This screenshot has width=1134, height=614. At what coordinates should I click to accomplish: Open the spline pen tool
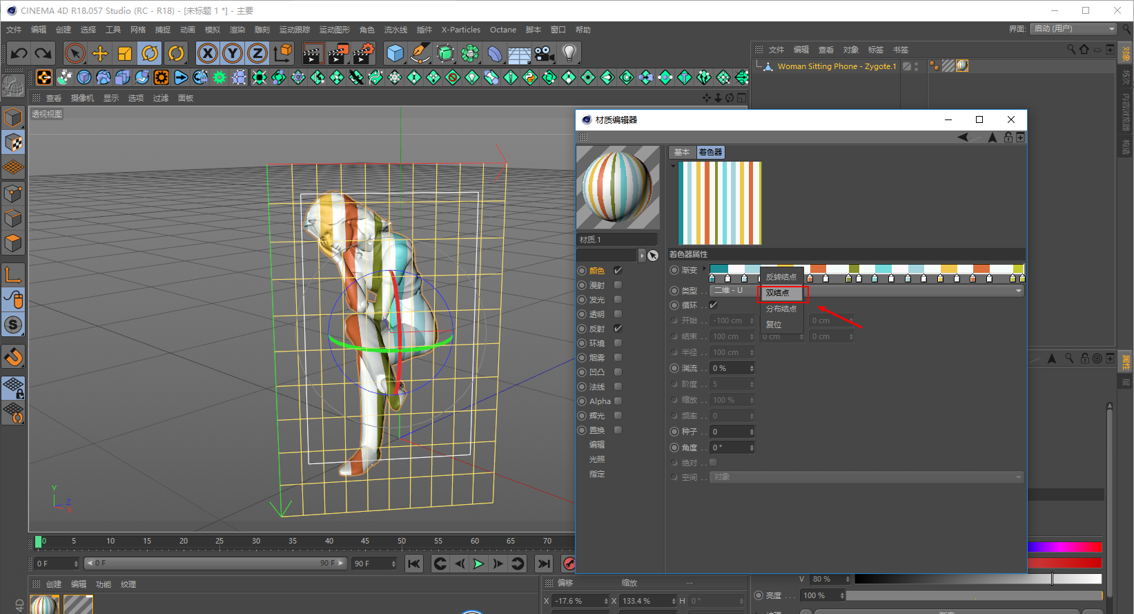[420, 53]
